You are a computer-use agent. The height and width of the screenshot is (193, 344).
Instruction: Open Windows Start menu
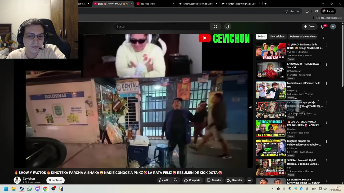coord(6,189)
